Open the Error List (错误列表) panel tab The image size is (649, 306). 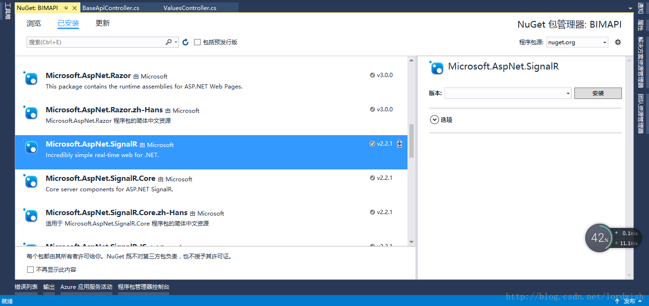(26, 287)
